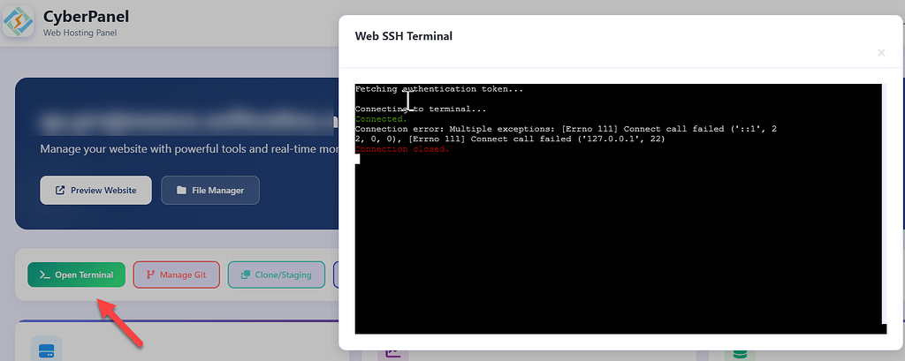
Task: Click the Web SSH Terminal dialog title
Action: coord(404,37)
